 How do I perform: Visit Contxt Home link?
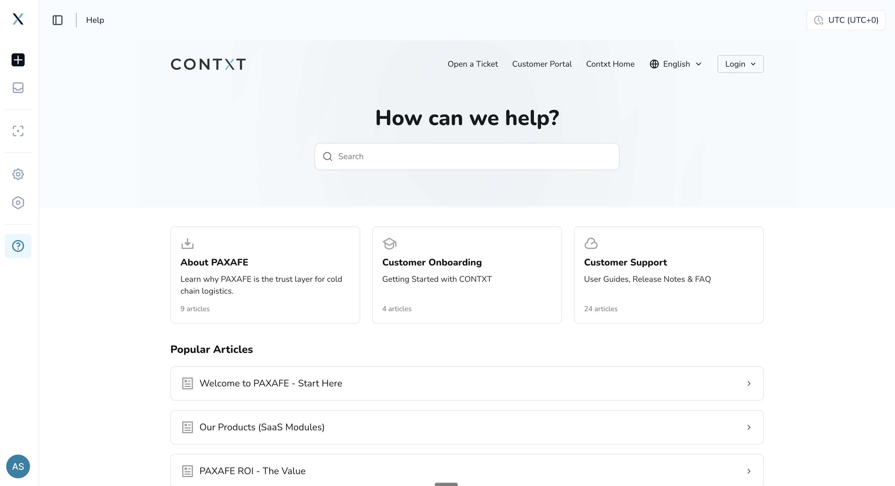610,64
